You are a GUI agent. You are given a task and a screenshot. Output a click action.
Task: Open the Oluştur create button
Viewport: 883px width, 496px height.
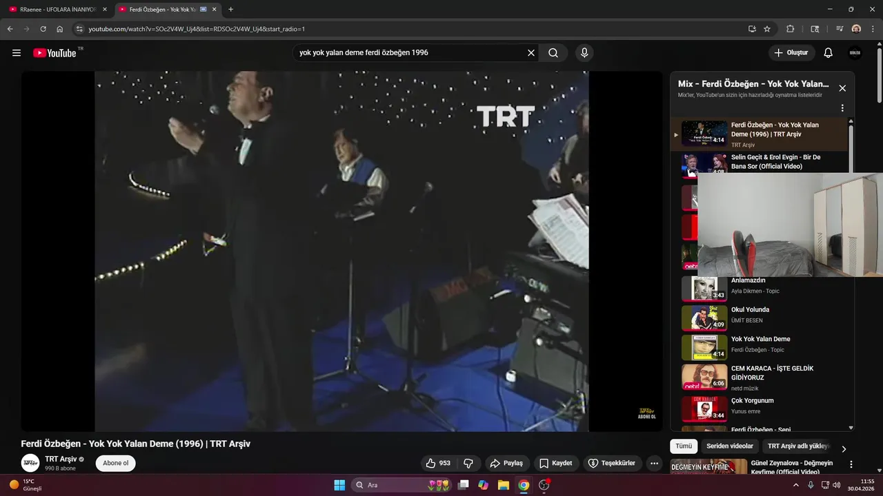[792, 53]
